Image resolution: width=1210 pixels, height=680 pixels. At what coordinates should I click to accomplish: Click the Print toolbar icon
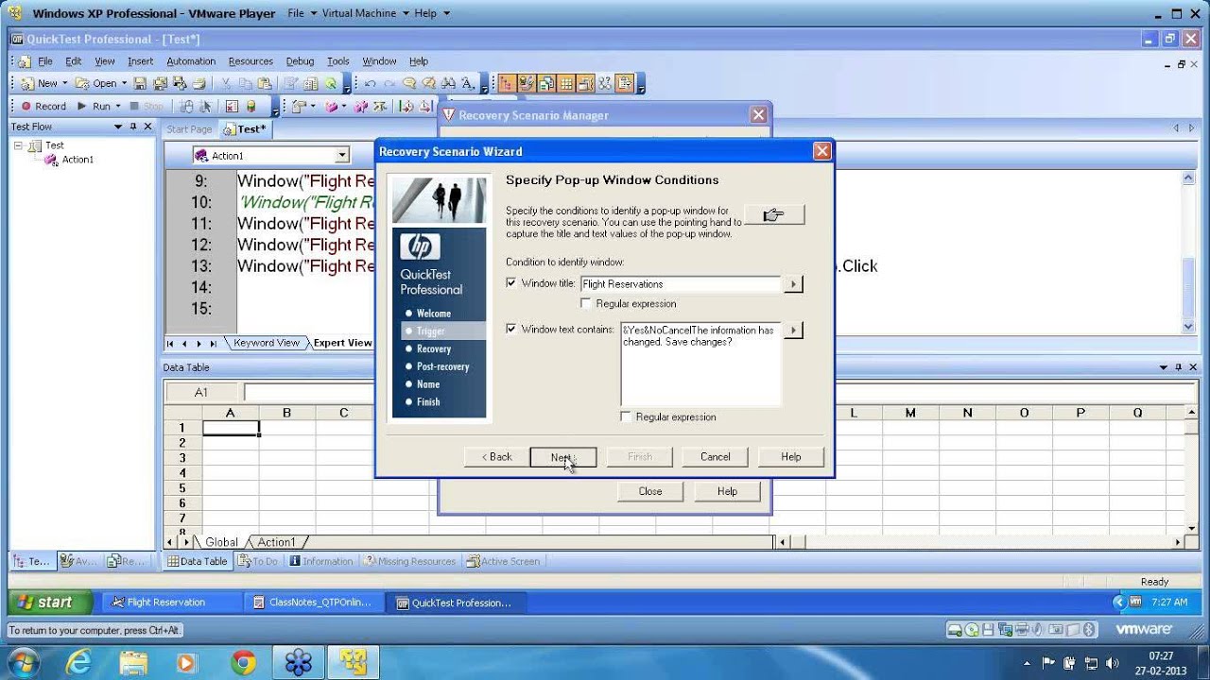tap(199, 83)
